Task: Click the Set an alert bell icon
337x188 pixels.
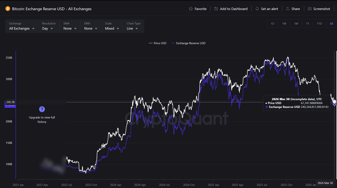Action: point(257,9)
